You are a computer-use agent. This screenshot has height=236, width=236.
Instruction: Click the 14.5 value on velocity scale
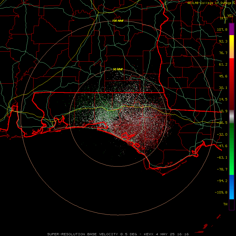tap(223, 99)
